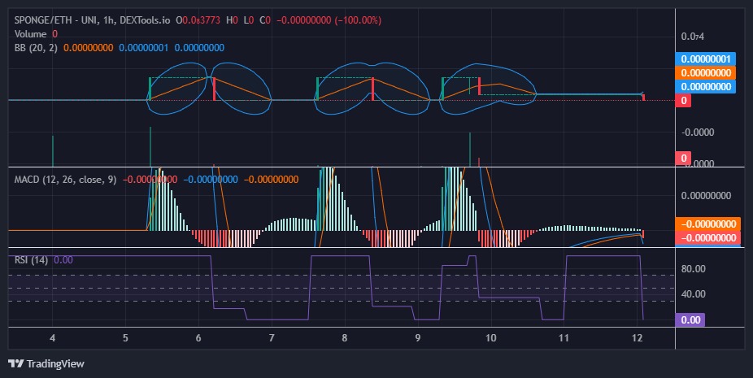Open the RSI (14) indicator legend
753x378 pixels.
coord(31,260)
